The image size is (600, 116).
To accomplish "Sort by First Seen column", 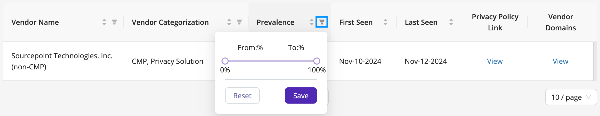I will (x=385, y=22).
